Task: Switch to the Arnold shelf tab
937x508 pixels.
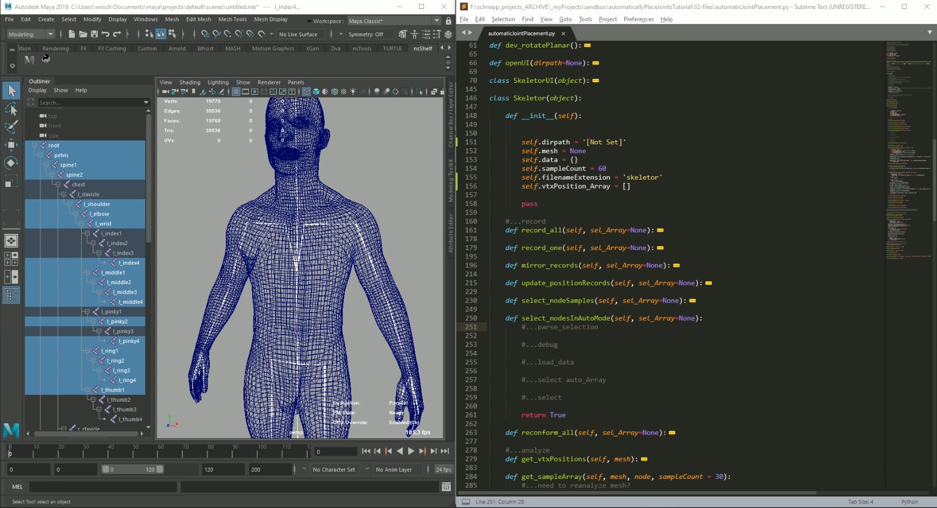Action: (177, 48)
